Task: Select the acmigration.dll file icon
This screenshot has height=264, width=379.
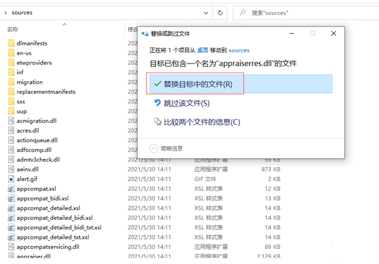Action: point(11,120)
